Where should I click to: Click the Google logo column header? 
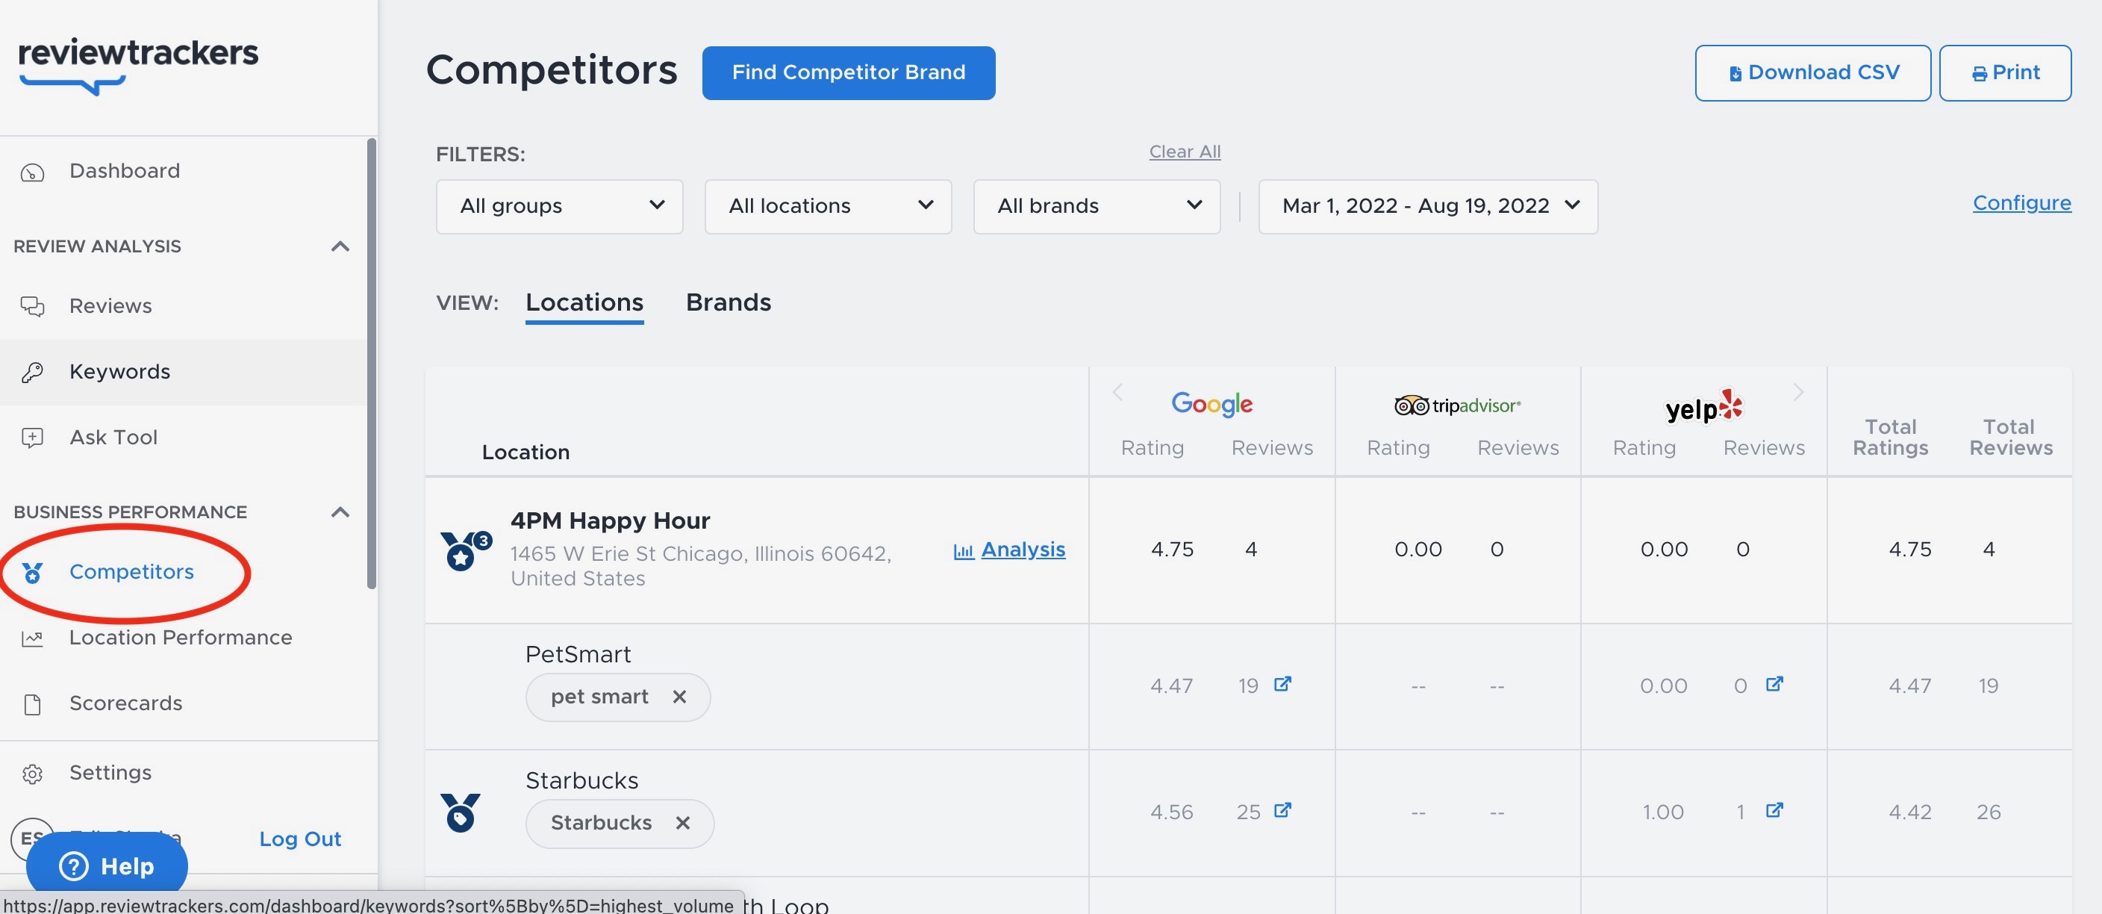(x=1211, y=403)
